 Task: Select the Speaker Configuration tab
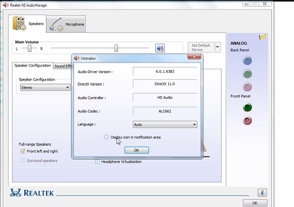pos(33,66)
